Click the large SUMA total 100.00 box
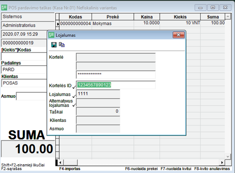Screen dimensions: 235x173 click(28, 149)
